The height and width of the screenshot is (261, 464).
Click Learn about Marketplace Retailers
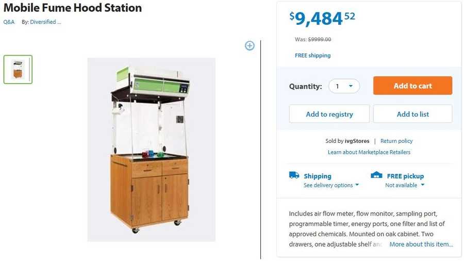tap(369, 152)
